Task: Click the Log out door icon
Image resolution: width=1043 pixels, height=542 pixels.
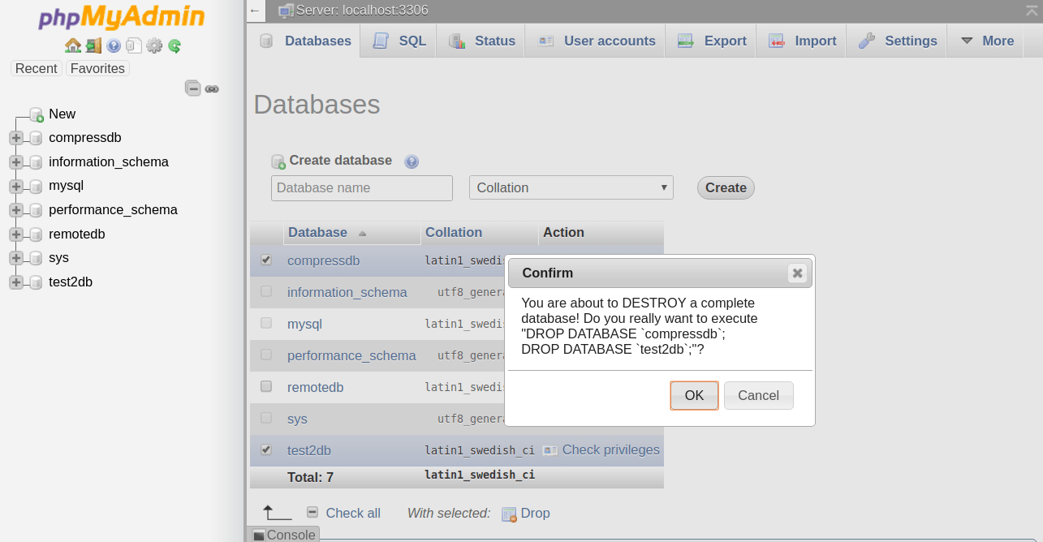Action: (x=94, y=46)
